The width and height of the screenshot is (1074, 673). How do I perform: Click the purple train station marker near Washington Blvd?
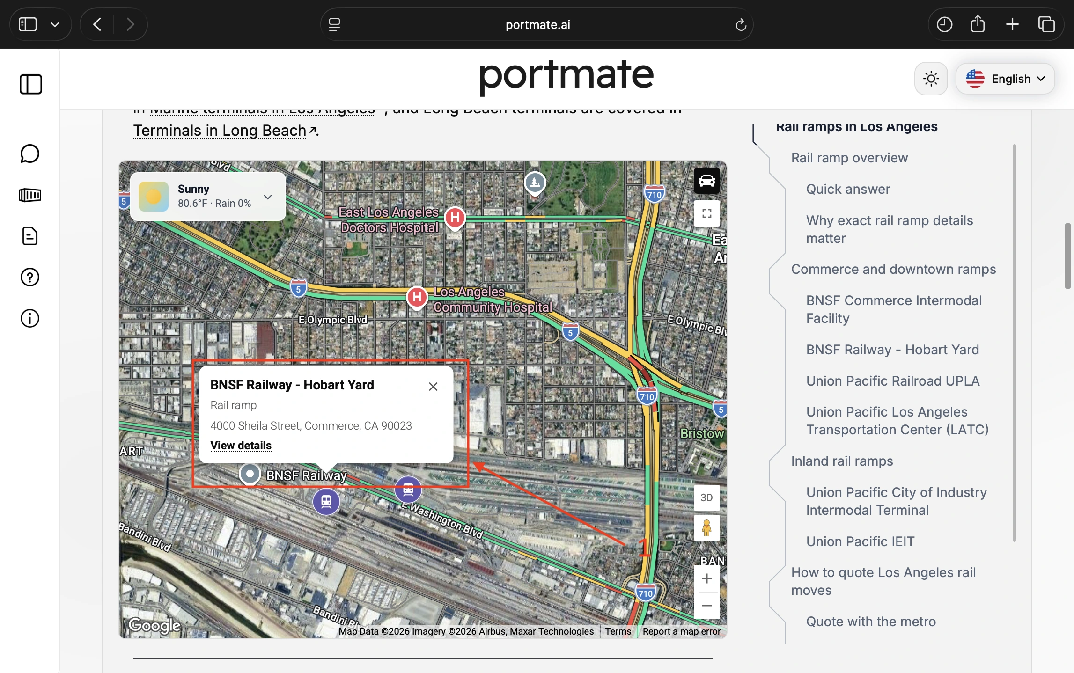click(408, 490)
